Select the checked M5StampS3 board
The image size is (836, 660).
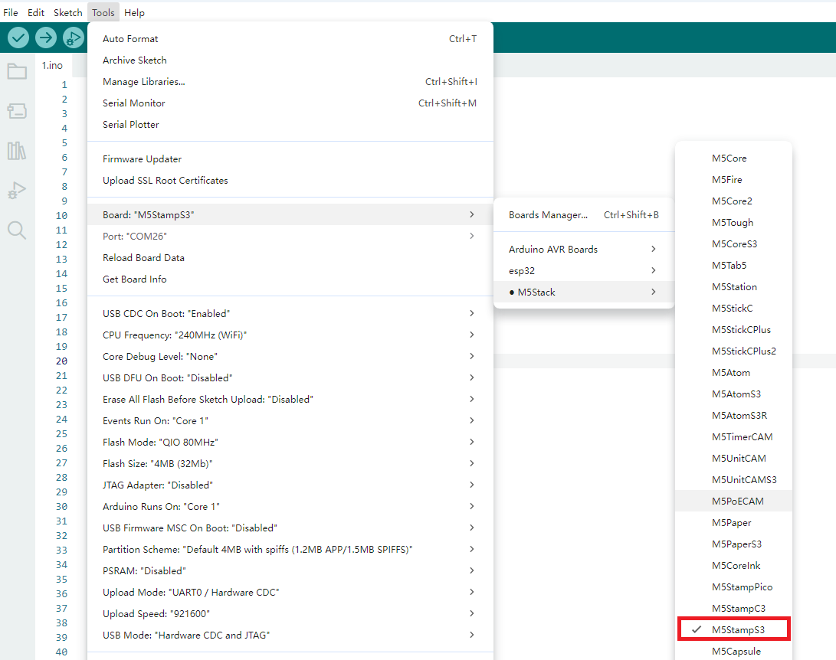733,629
